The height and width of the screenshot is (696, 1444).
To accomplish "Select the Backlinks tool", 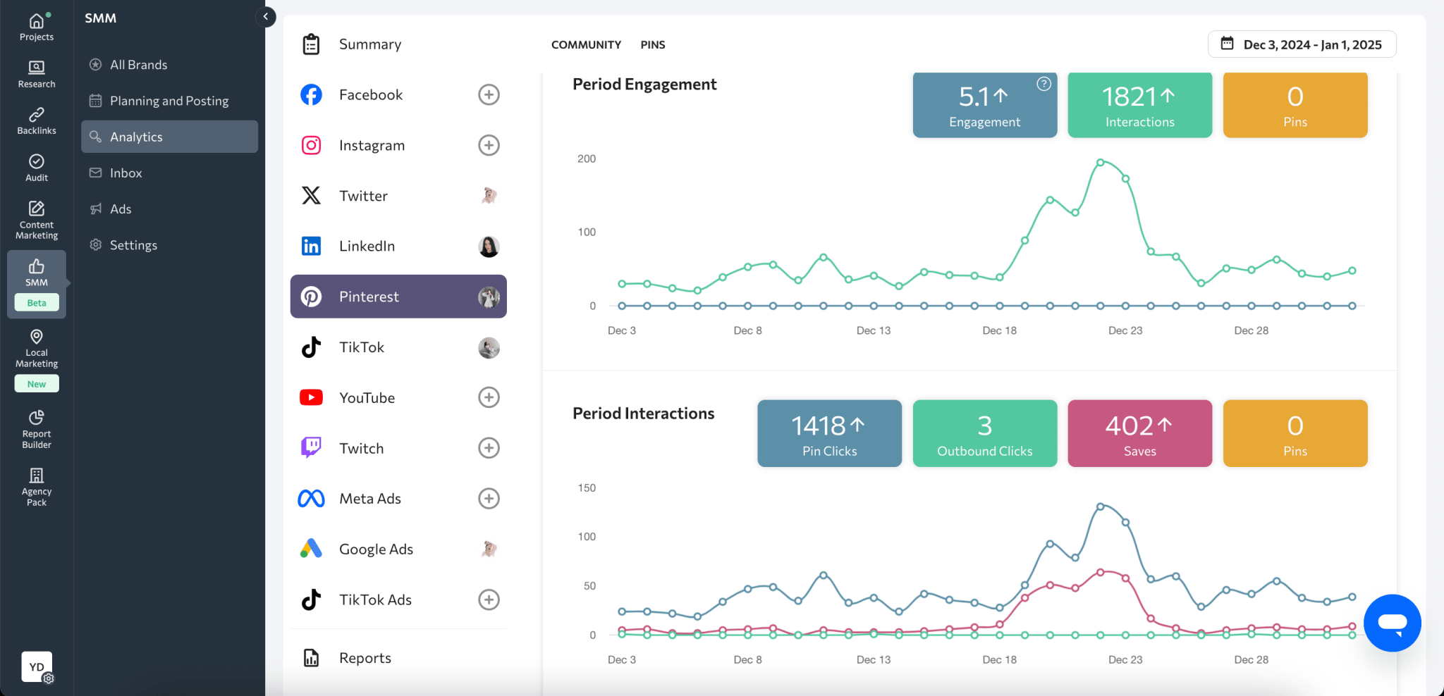I will pyautogui.click(x=36, y=120).
